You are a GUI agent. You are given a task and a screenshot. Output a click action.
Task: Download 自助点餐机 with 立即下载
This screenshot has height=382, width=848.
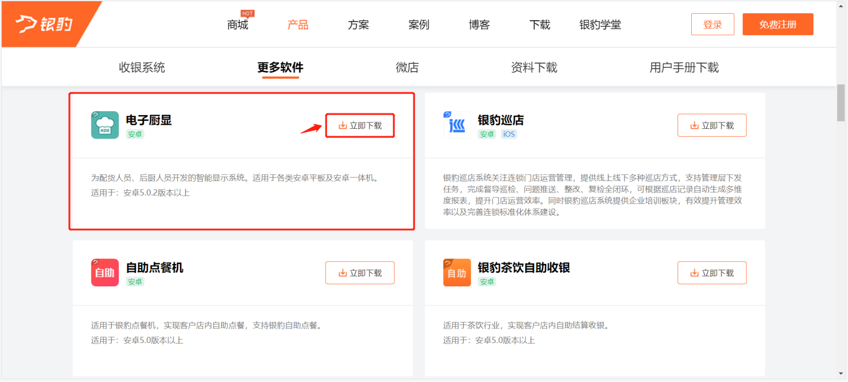click(360, 273)
